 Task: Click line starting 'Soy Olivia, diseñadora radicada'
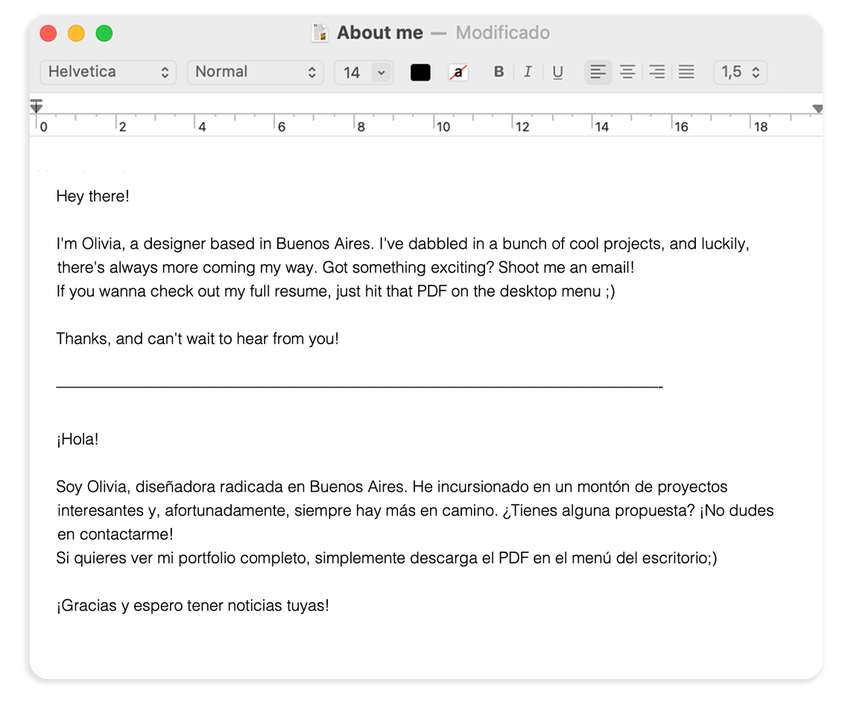(392, 487)
